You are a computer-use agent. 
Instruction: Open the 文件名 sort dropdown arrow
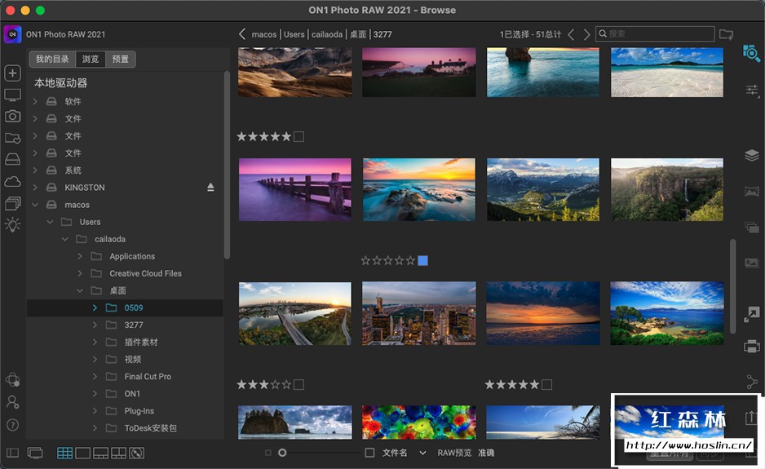pyautogui.click(x=422, y=453)
